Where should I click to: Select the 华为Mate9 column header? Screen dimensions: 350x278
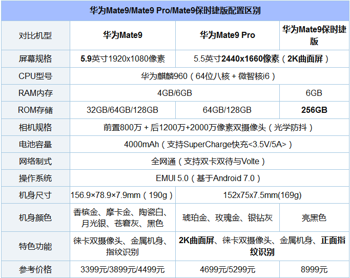coord(122,35)
